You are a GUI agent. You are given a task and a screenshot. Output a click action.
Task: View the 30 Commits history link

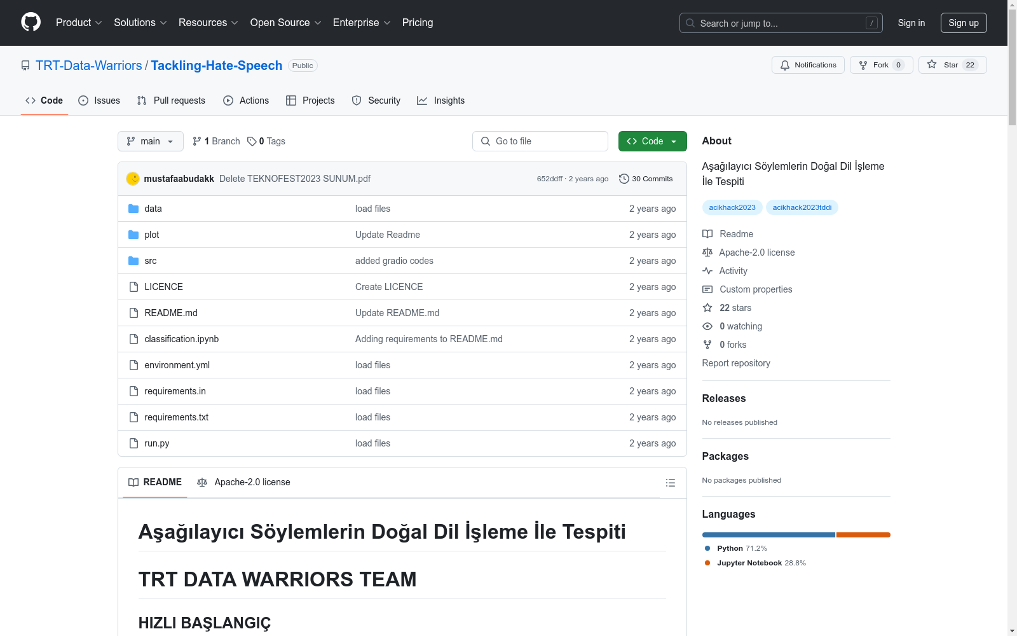[646, 179]
